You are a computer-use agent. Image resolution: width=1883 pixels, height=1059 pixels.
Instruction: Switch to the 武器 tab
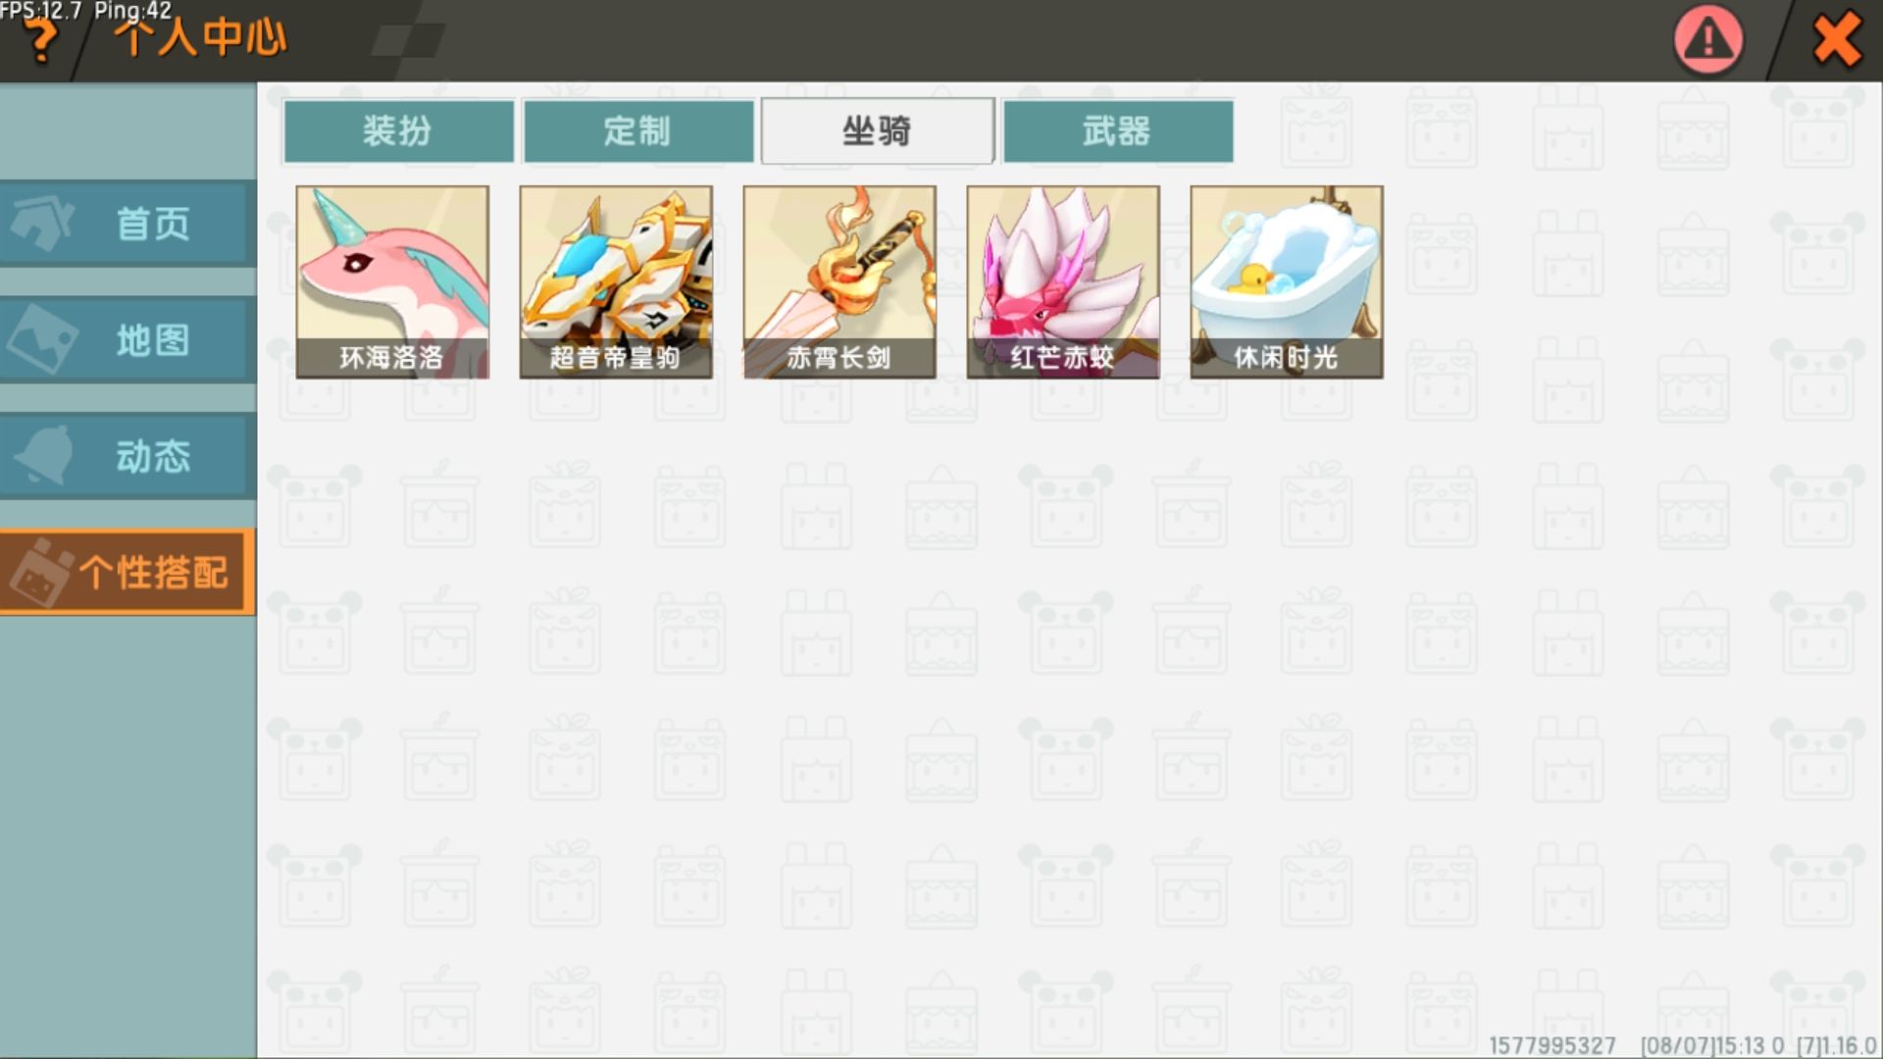(x=1118, y=130)
